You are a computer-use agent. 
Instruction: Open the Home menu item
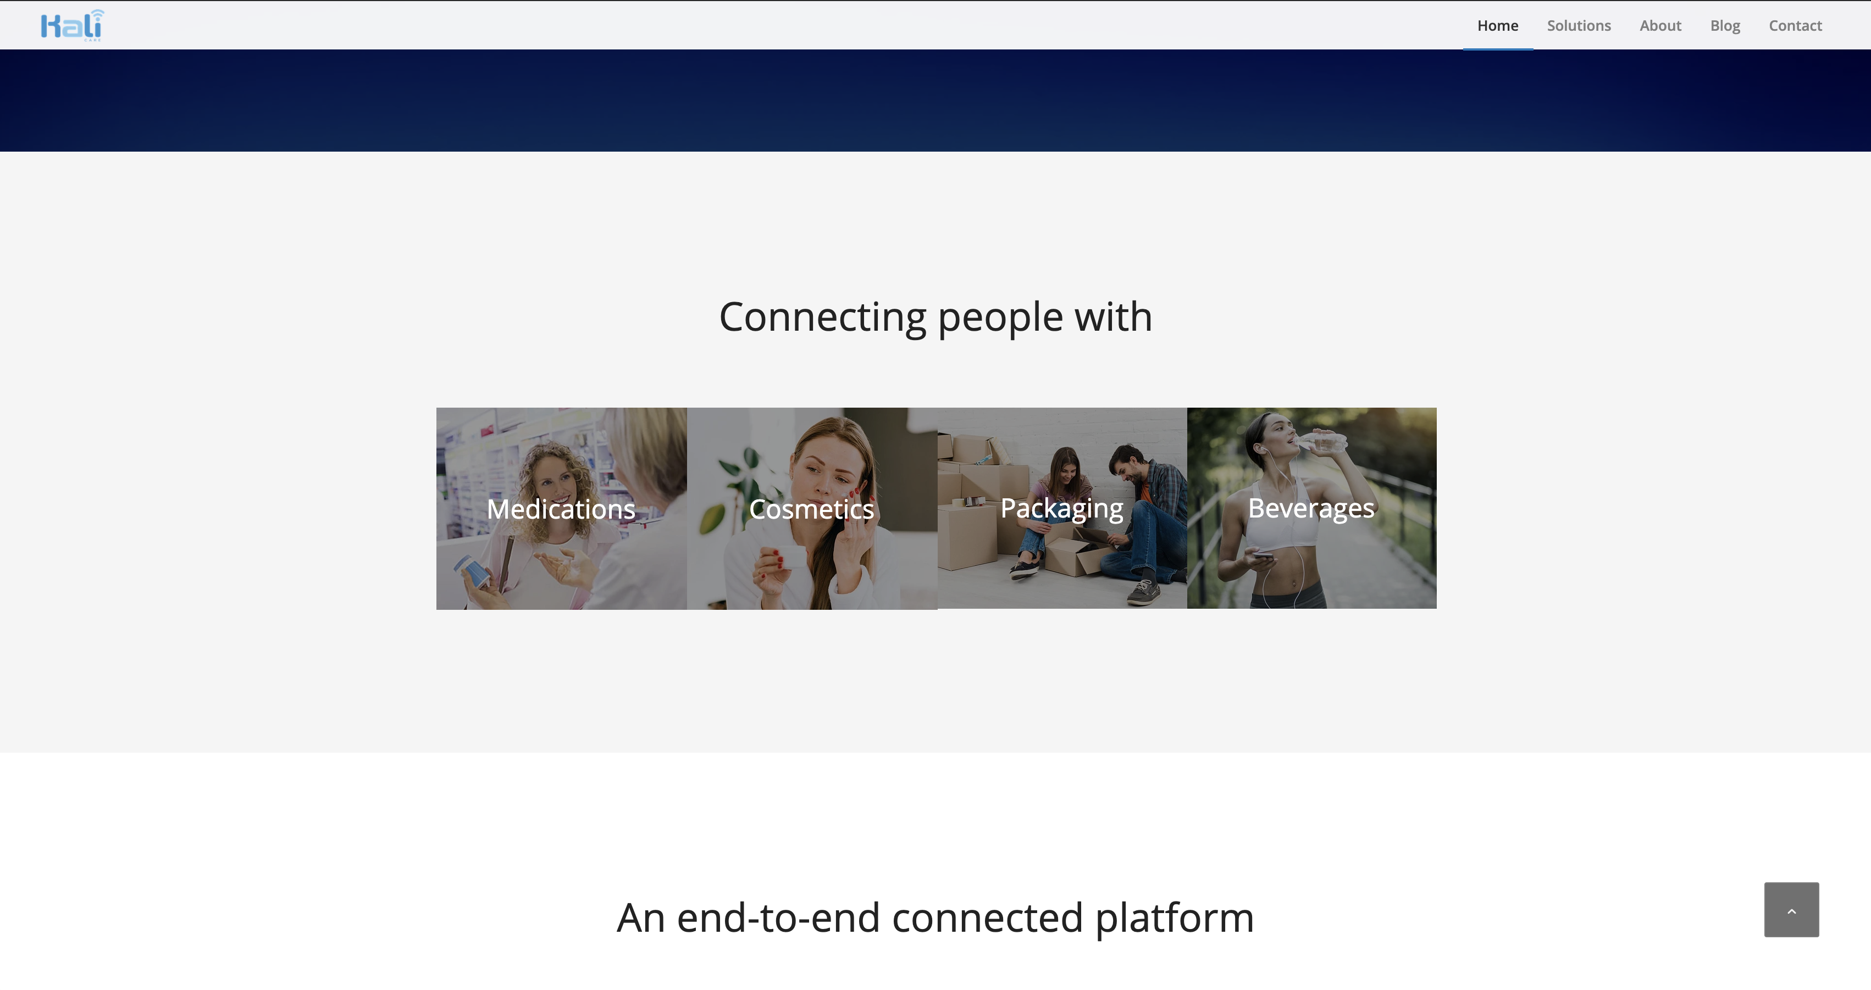click(x=1498, y=25)
